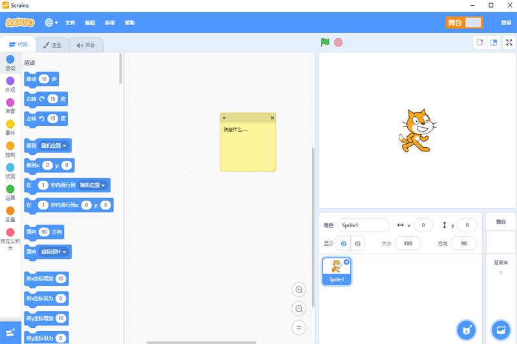Click the 登录 login link
The height and width of the screenshot is (344, 517).
click(506, 23)
